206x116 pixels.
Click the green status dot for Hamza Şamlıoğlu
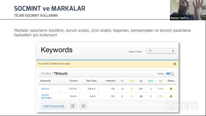tap(171, 96)
